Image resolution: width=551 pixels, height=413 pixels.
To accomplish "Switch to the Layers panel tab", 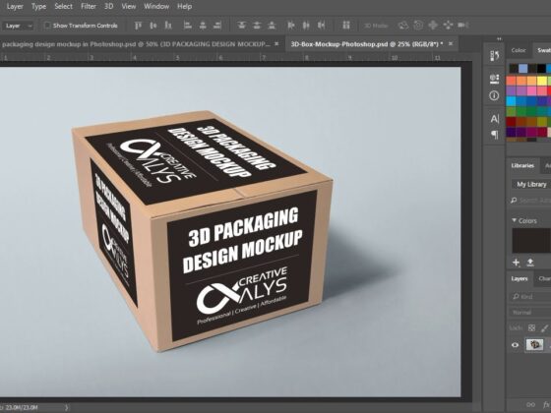I will click(520, 279).
